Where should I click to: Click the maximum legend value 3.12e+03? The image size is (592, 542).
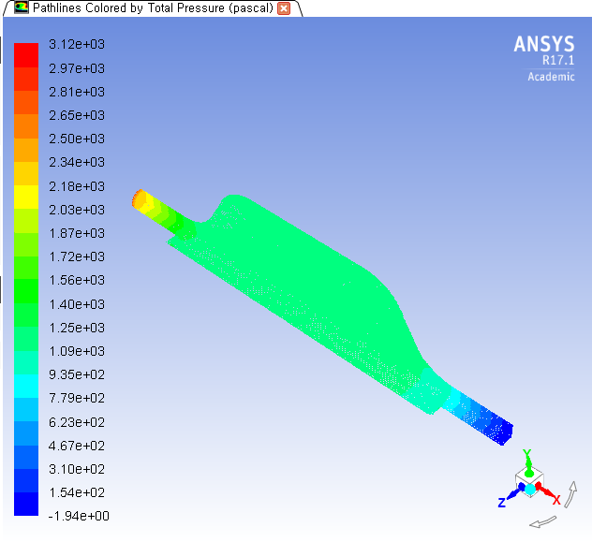click(x=77, y=45)
